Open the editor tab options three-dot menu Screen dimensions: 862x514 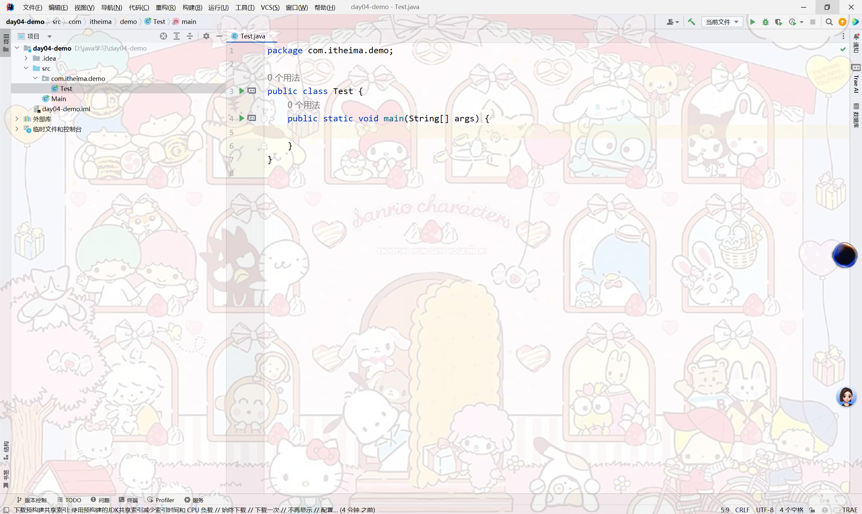pyautogui.click(x=843, y=36)
